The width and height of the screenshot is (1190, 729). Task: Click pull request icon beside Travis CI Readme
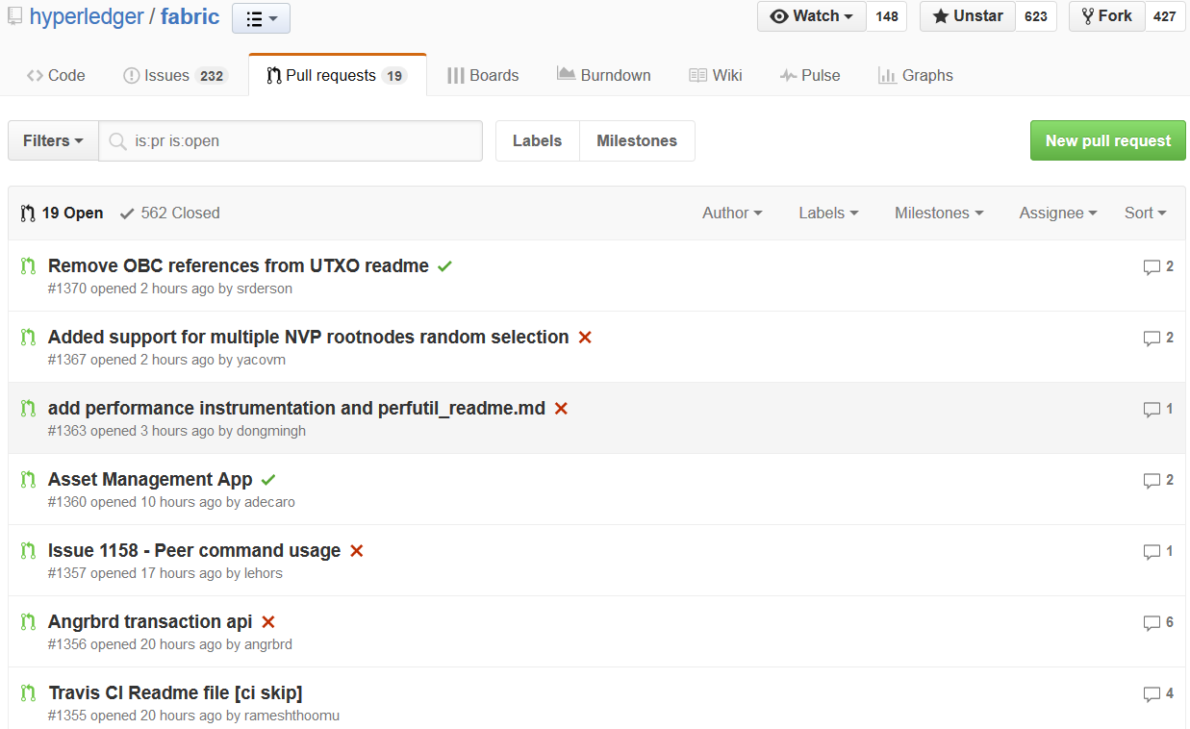(28, 692)
